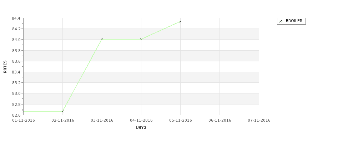Viewport: 348px width, 153px height.
Task: Click the 04-11-2016 data point marker
Action: tap(141, 39)
